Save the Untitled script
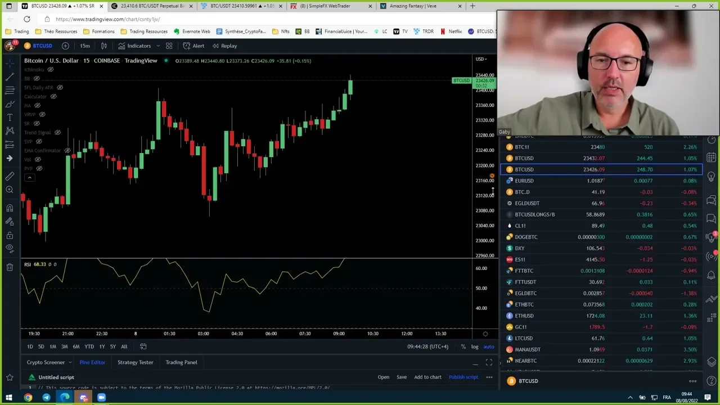The height and width of the screenshot is (405, 720). 402,377
